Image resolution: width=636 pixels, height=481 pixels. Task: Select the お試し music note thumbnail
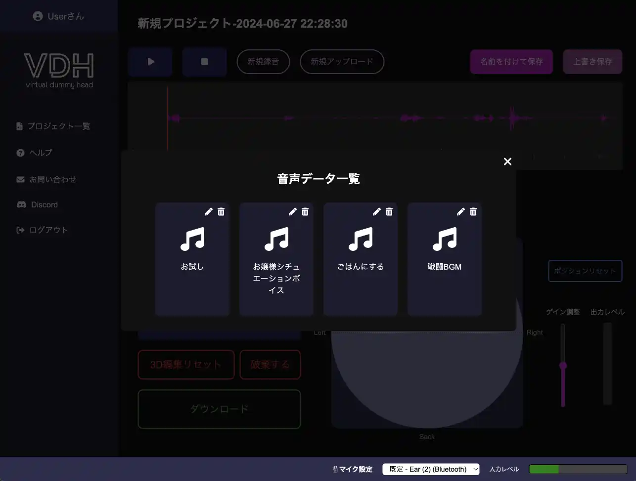pyautogui.click(x=192, y=239)
